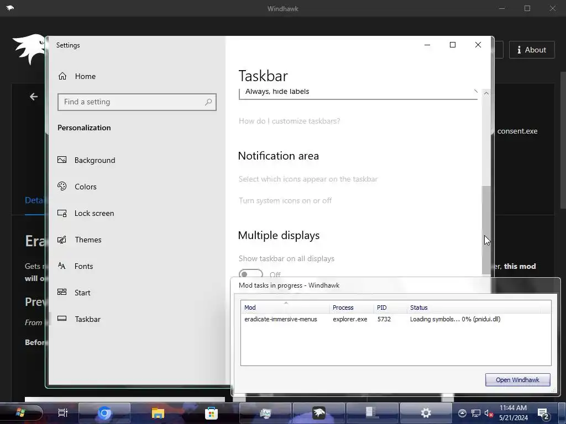Click Open Windhawk button

tap(517, 380)
